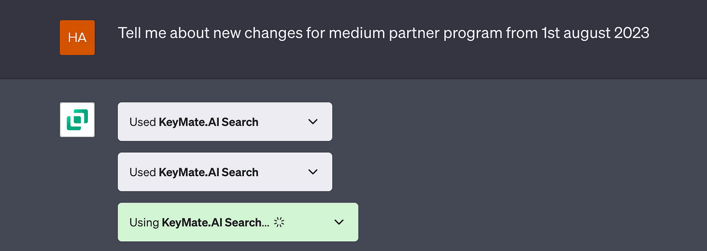Expand the first Used KeyMate.AI Search chevron

(313, 122)
